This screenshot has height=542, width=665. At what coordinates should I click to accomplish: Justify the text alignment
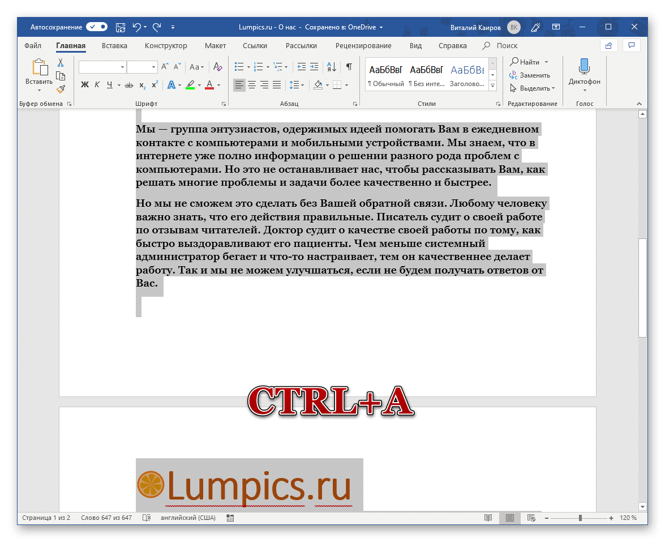point(277,85)
